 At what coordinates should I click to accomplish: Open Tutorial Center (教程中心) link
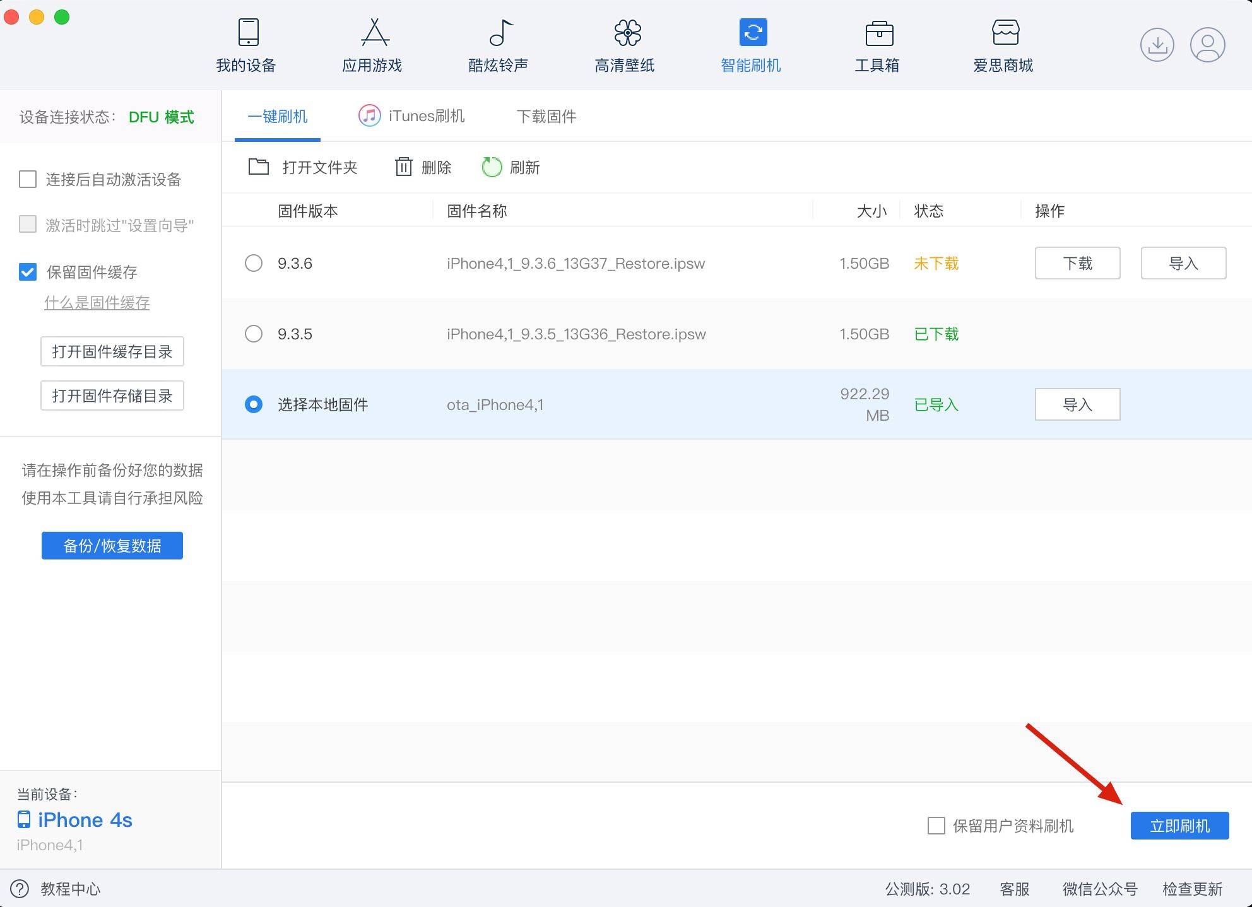tap(71, 889)
